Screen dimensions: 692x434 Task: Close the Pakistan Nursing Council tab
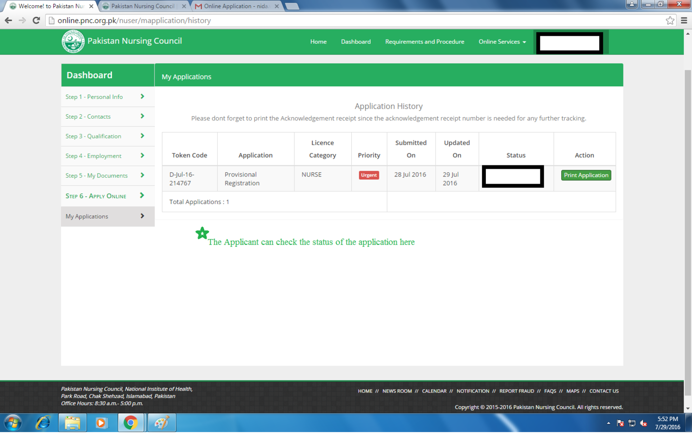pos(184,6)
